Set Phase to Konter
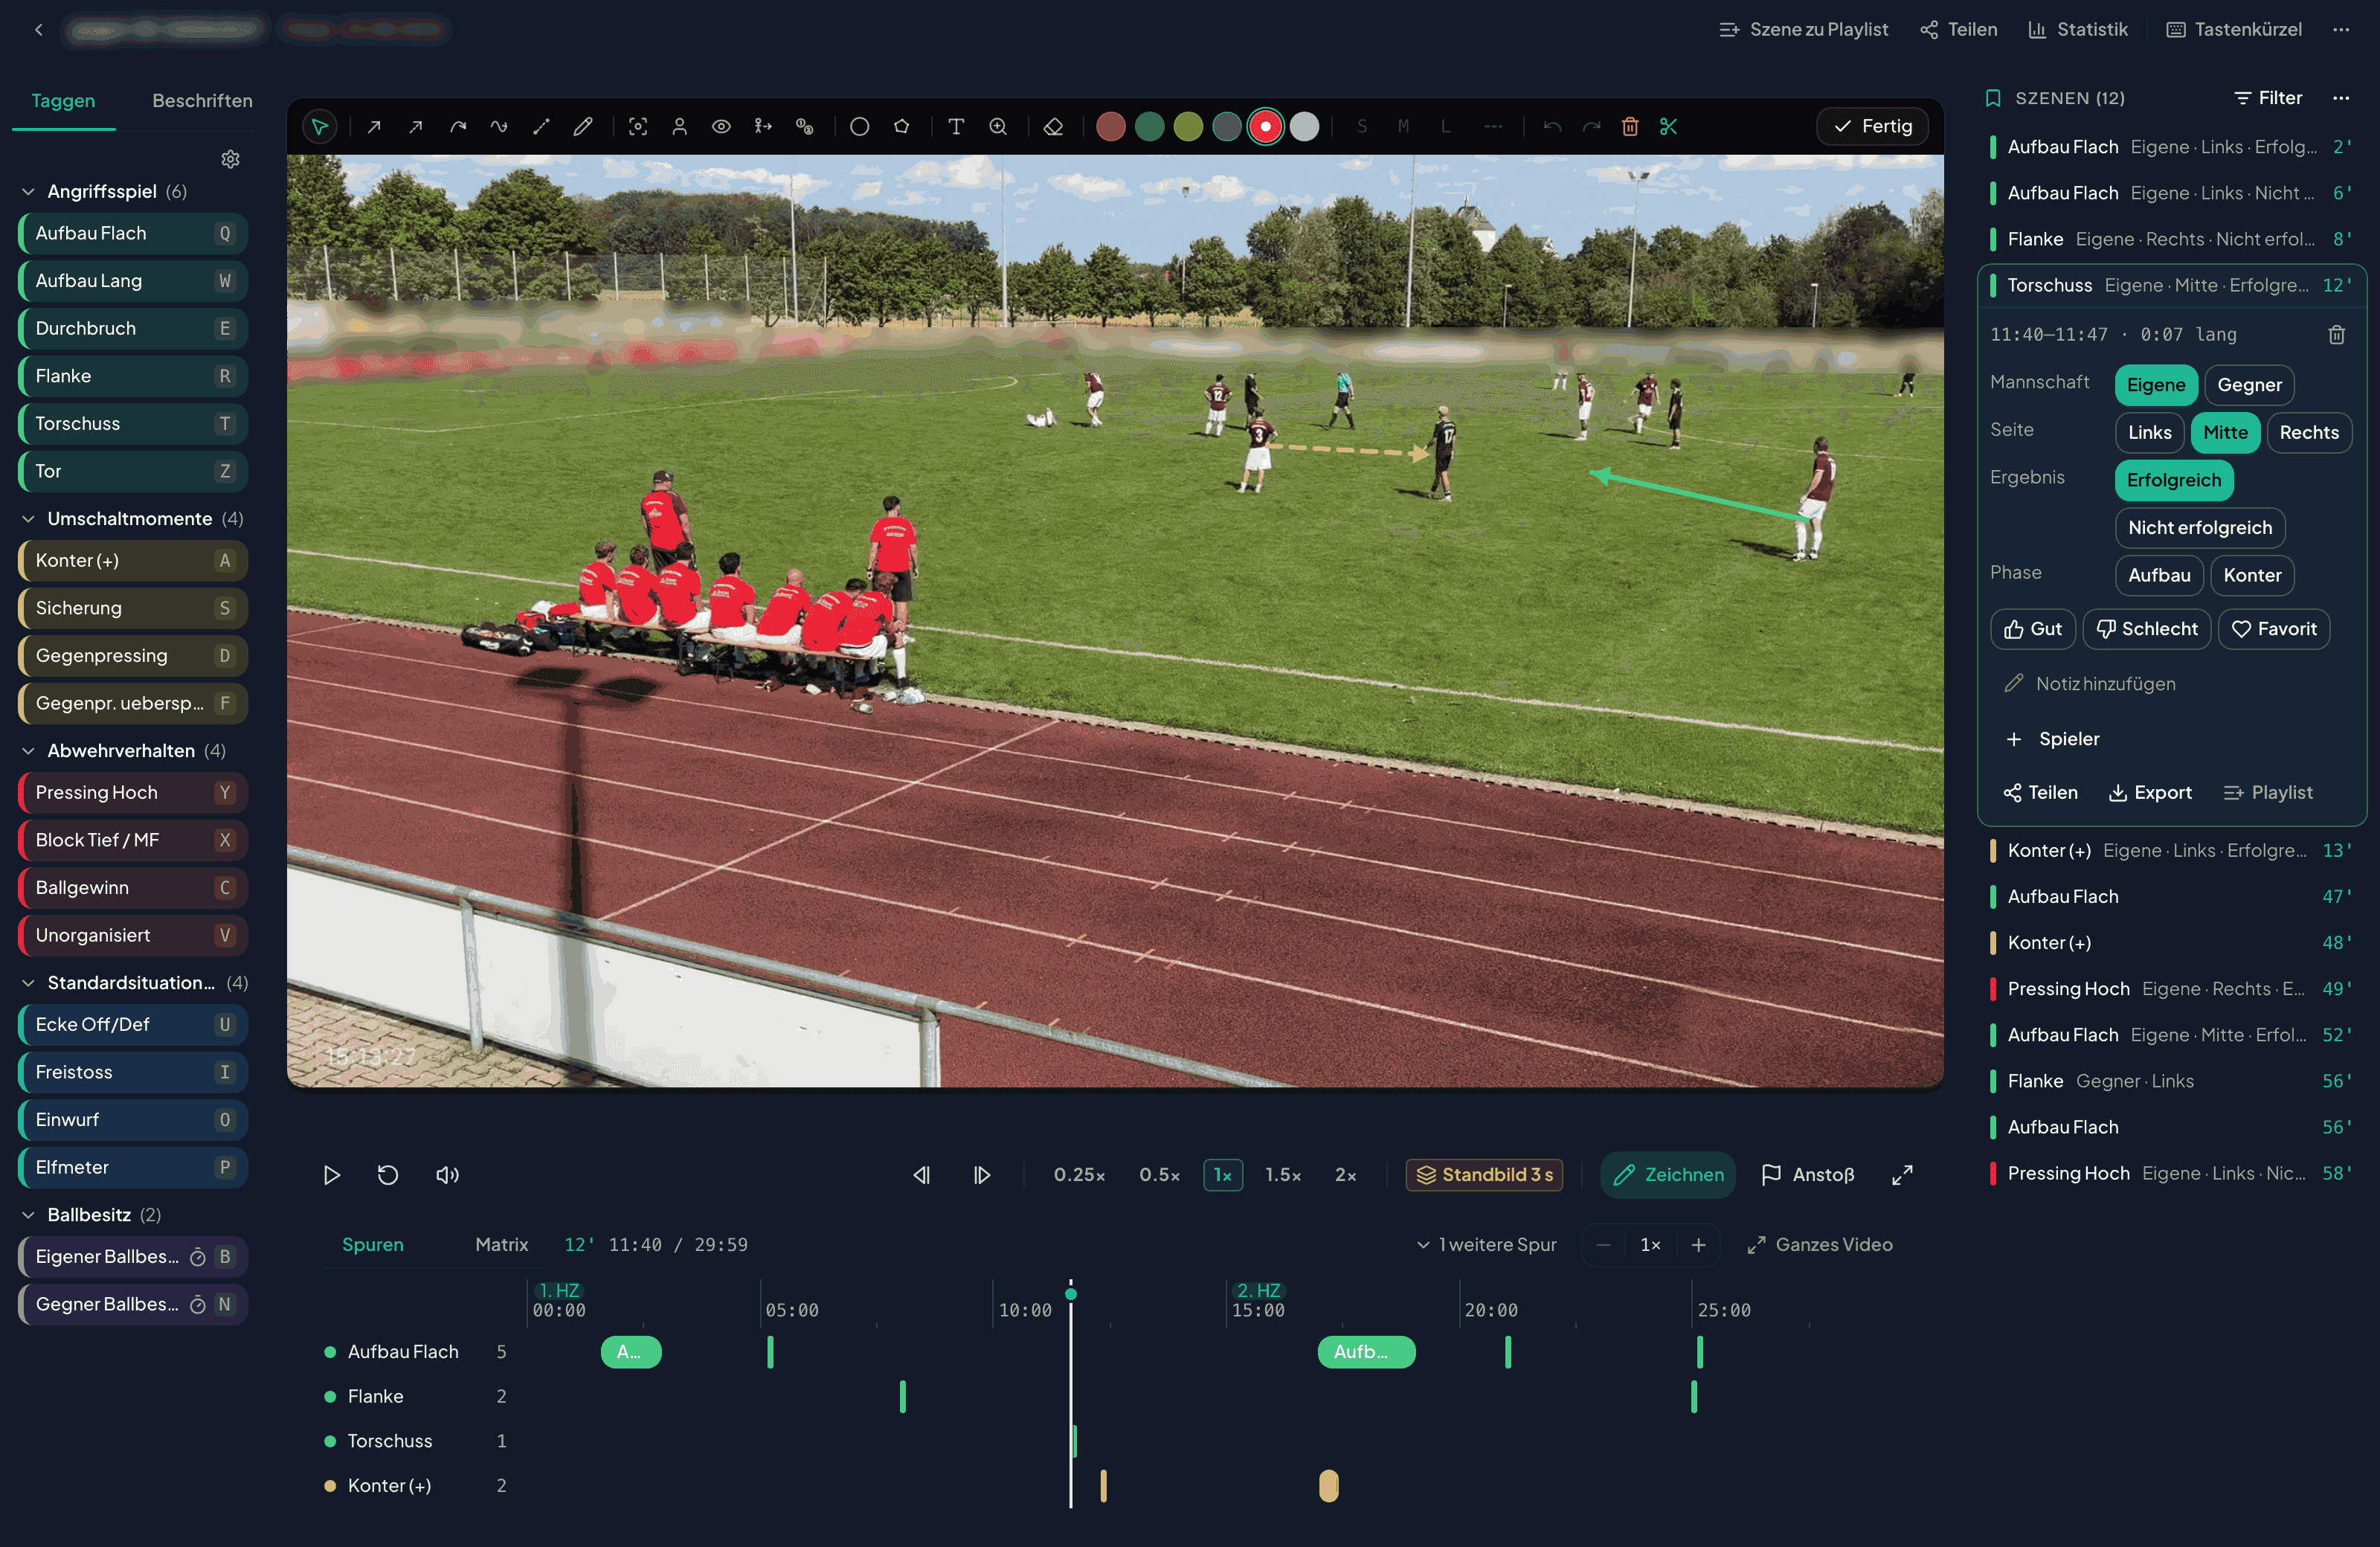 coord(2252,576)
